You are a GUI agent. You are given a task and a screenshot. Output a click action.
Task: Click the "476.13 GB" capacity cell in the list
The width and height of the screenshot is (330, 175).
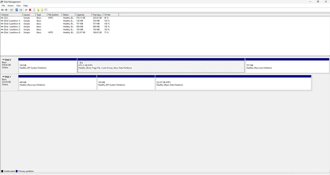click(81, 18)
